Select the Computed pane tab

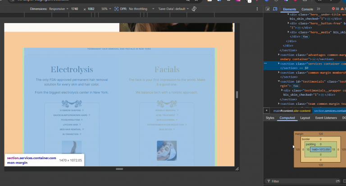287,118
